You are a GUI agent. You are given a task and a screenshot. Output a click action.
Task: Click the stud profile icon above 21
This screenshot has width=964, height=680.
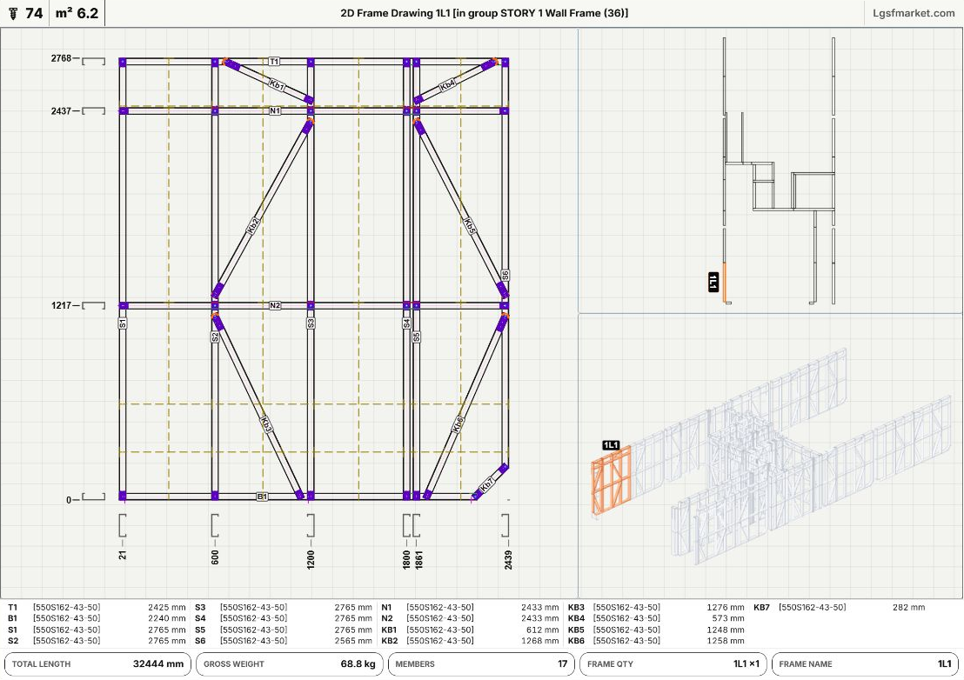tap(123, 525)
